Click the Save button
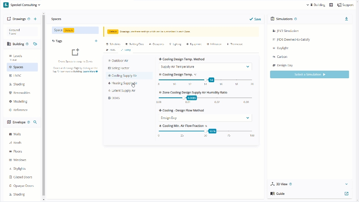 [255, 19]
